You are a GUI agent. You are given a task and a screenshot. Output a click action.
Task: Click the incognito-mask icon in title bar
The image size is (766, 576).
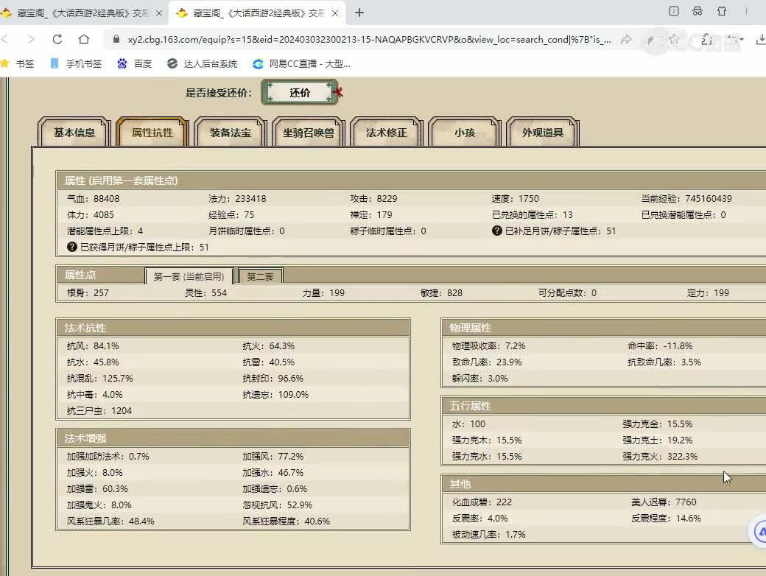(698, 11)
